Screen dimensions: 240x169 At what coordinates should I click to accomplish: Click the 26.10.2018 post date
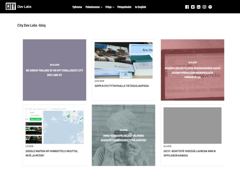[54, 65]
